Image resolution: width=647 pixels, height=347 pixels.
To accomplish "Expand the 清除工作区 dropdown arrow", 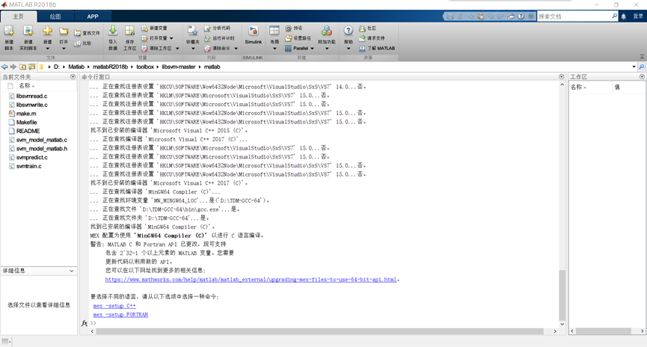I will [177, 49].
